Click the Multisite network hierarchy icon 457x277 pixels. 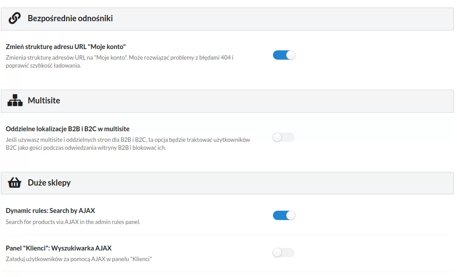coord(15,101)
